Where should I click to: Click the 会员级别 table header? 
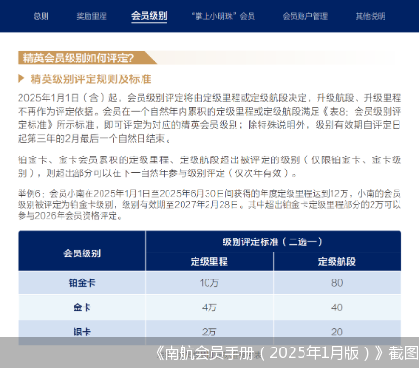[x=82, y=252]
